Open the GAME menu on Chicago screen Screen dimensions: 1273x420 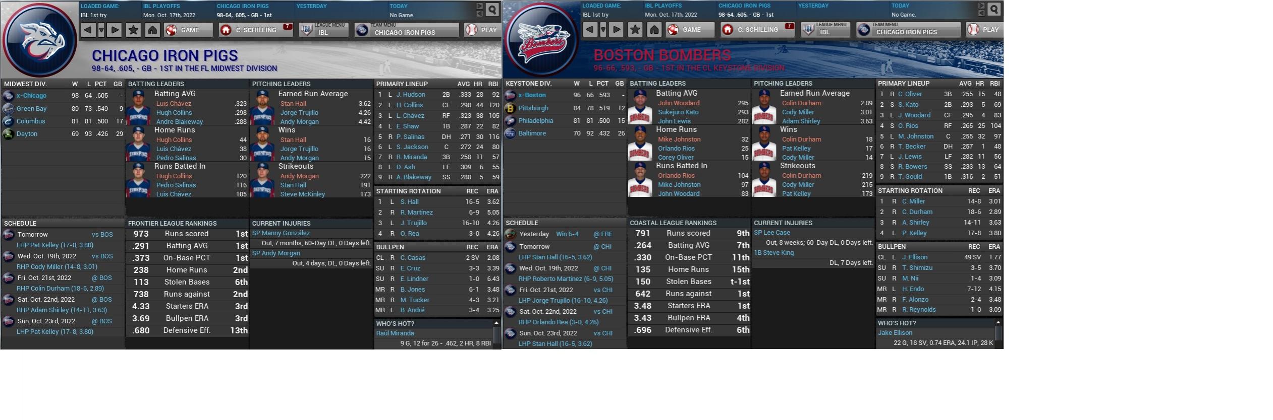tap(188, 30)
